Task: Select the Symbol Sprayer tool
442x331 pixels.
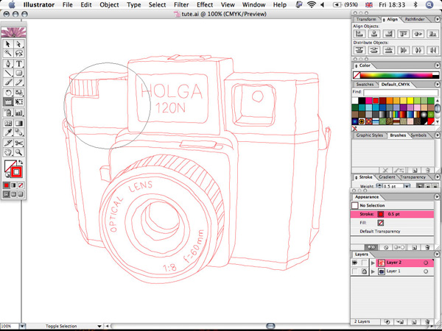Action: (x=8, y=113)
